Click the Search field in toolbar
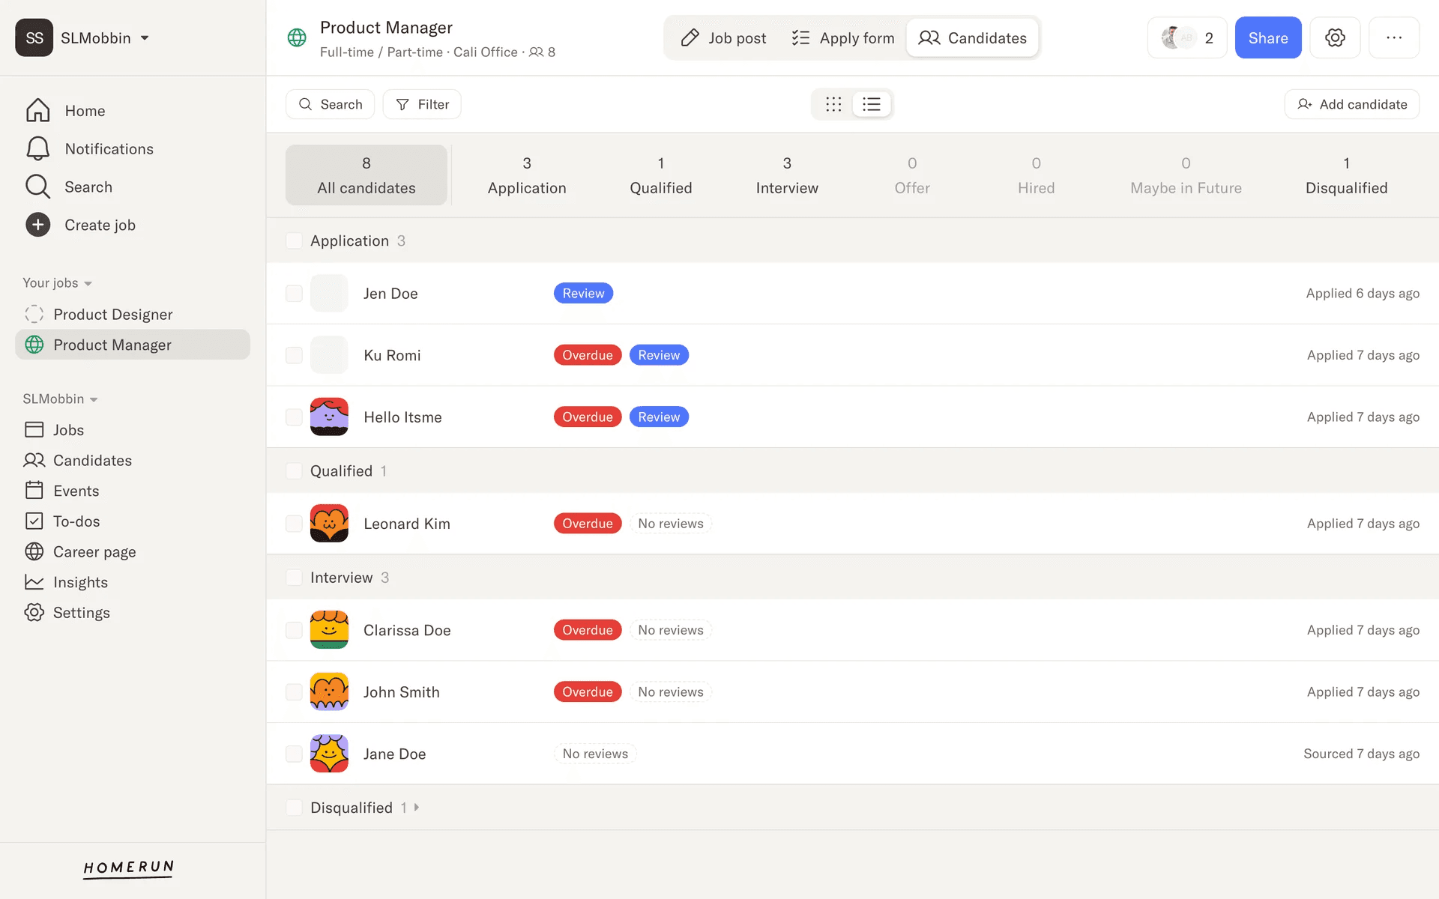The height and width of the screenshot is (899, 1439). coord(331,104)
